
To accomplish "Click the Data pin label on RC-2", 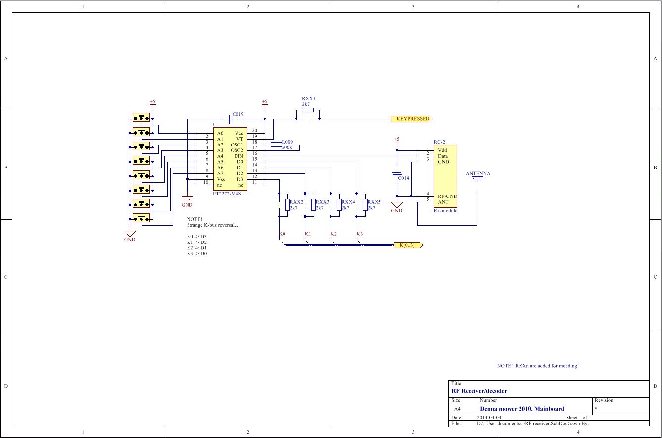I will tap(442, 156).
